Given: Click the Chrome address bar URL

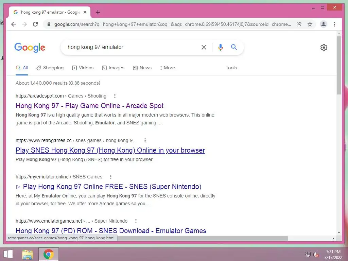Looking at the screenshot, I should pyautogui.click(x=173, y=24).
